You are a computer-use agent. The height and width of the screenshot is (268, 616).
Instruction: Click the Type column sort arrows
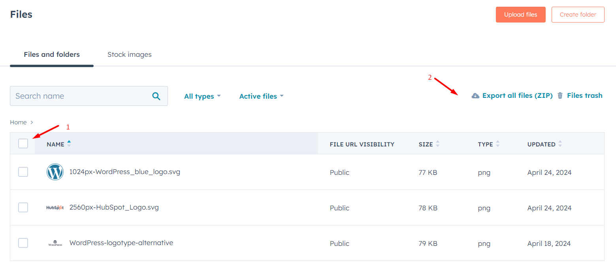pos(497,144)
